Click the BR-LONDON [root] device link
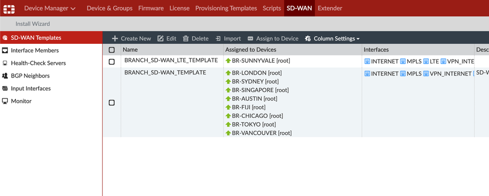489x196 pixels. tap(256, 73)
